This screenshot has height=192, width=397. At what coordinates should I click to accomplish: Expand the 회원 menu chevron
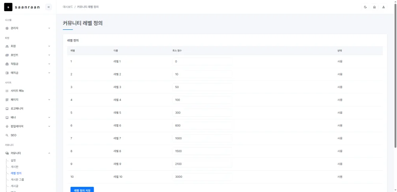[49, 46]
